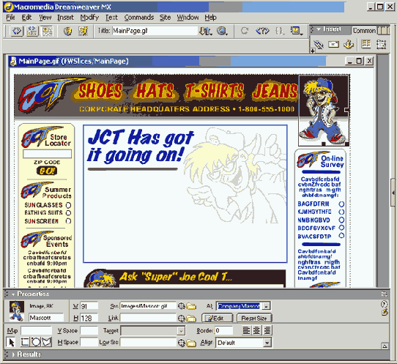Click the align center icon
The width and height of the screenshot is (397, 364).
[x=257, y=330]
